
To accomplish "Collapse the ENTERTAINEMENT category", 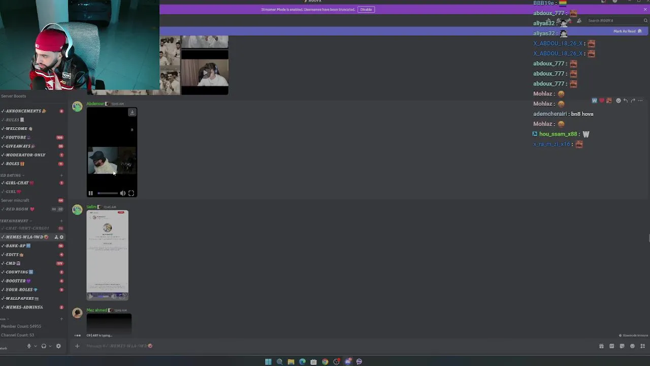I will 15,221.
